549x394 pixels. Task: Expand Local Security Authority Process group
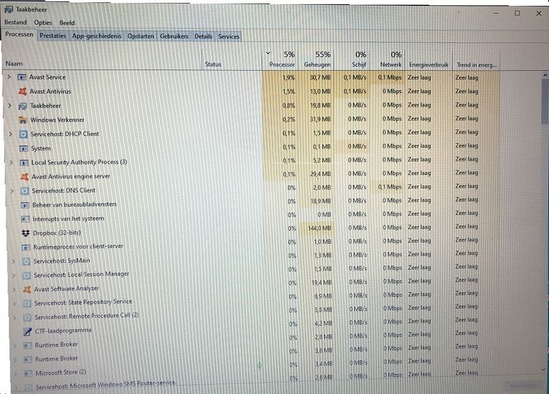click(x=11, y=162)
